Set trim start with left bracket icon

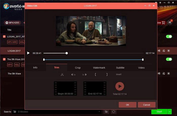click(96, 74)
